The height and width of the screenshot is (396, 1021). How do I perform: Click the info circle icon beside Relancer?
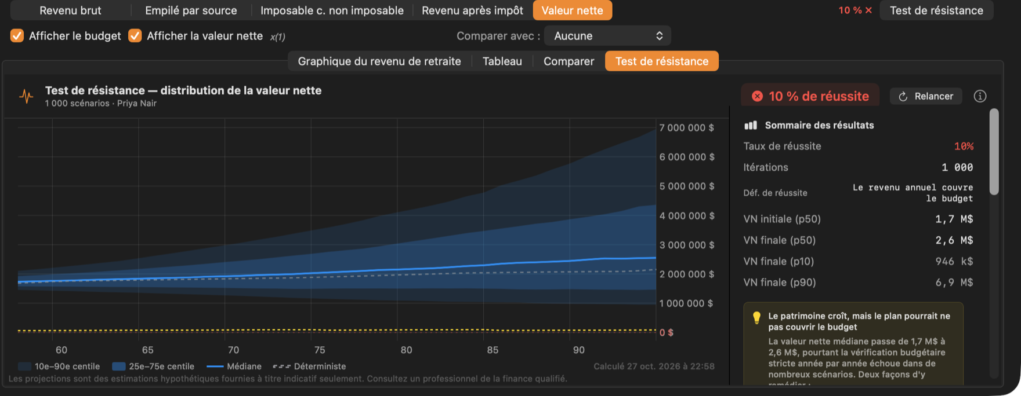980,96
